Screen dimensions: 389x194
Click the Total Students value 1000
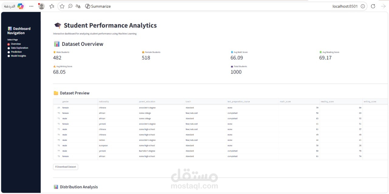tap(236, 72)
